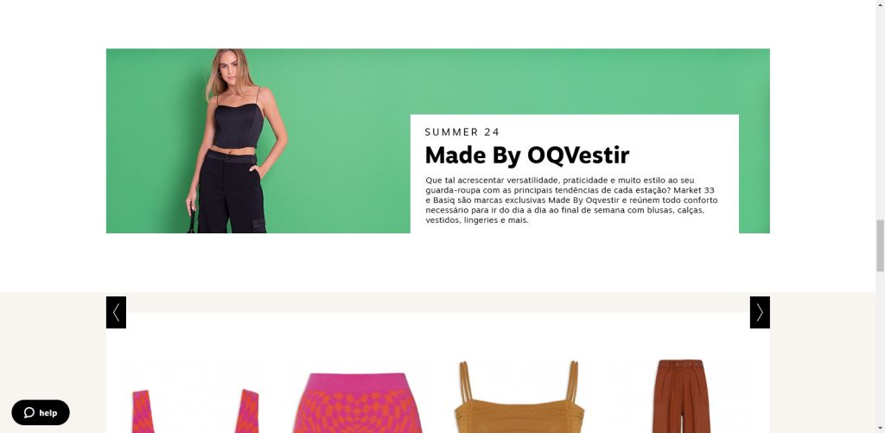Viewport: 885px width, 433px height.
Task: Click the black handbag held by model
Action: [x=191, y=222]
